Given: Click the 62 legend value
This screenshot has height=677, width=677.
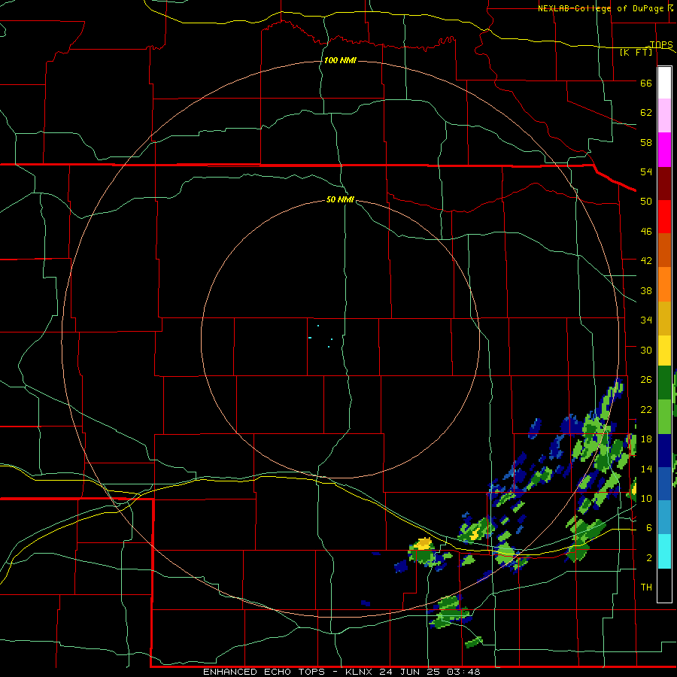Looking at the screenshot, I should click(646, 113).
